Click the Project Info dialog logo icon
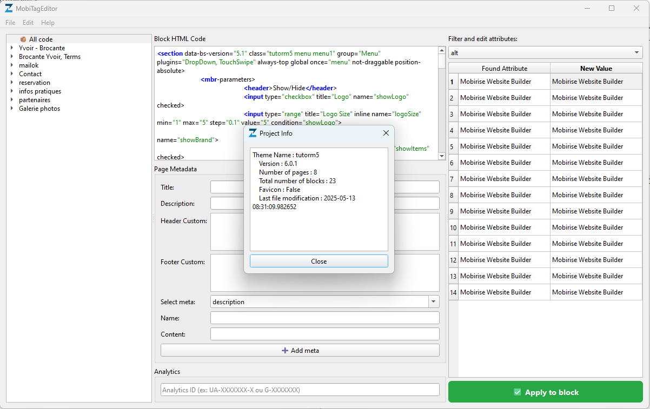The width and height of the screenshot is (650, 409). [x=253, y=133]
